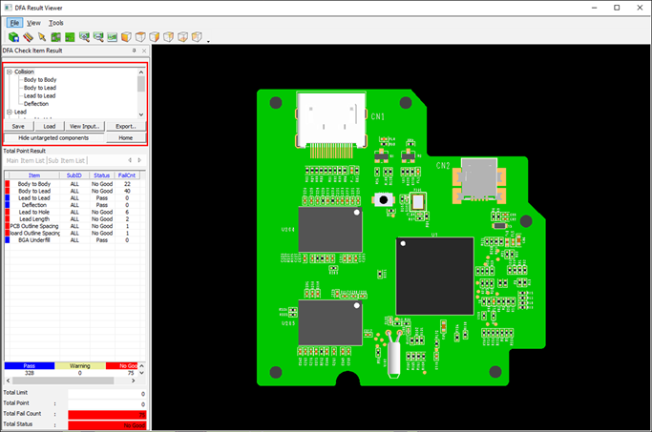Open the View menu

[x=33, y=22]
